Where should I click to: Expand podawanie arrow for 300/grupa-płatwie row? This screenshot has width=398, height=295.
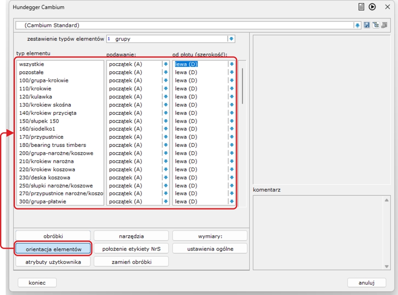(x=165, y=202)
